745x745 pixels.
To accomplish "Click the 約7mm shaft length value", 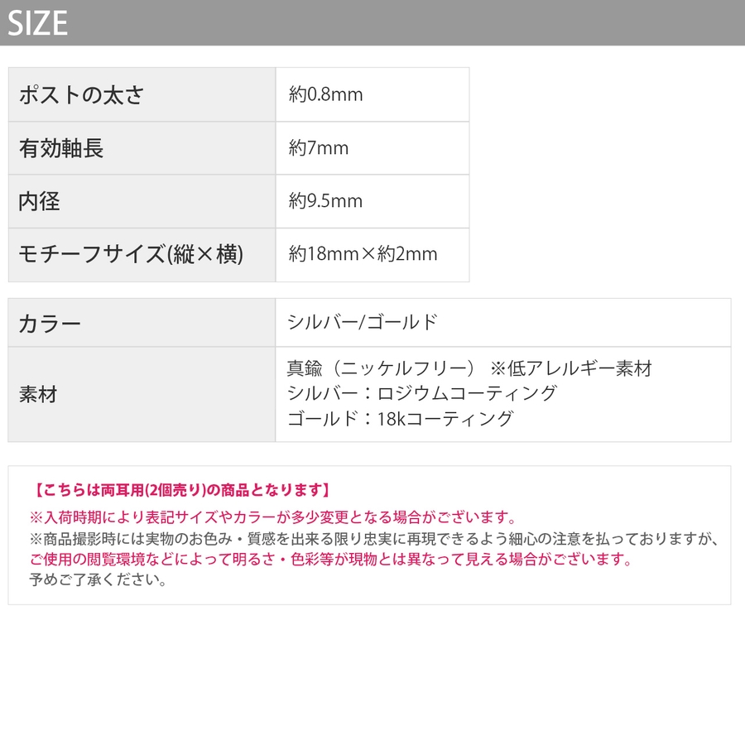I will click(x=319, y=149).
